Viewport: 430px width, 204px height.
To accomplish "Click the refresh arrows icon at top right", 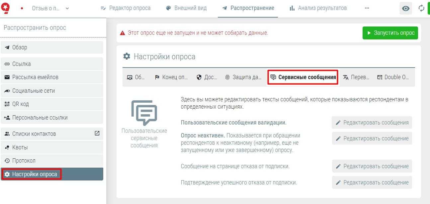I will pos(421,8).
